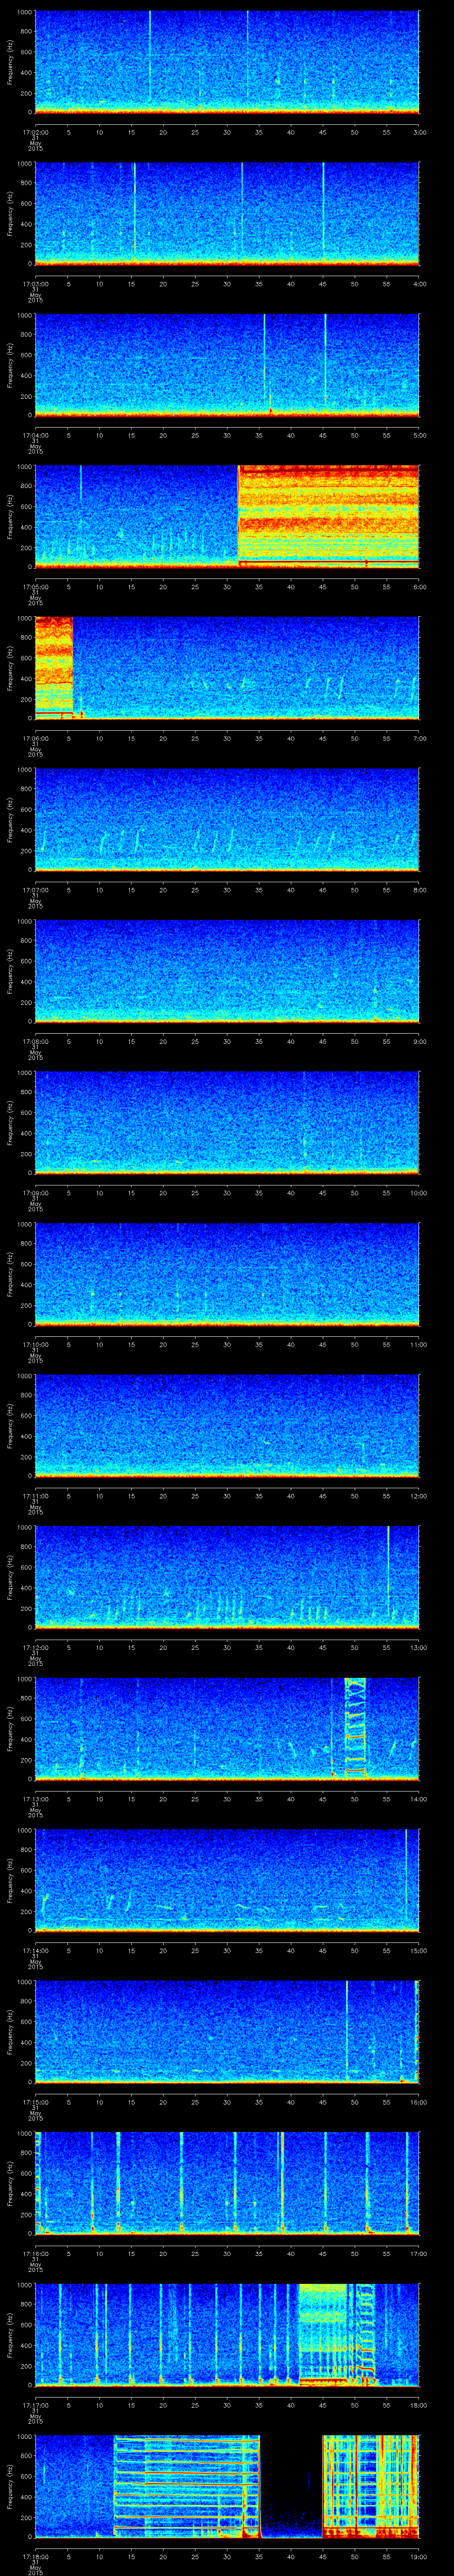This screenshot has width=454, height=2576.
Task: Click the 14:00 end time label
Action: [x=419, y=1799]
